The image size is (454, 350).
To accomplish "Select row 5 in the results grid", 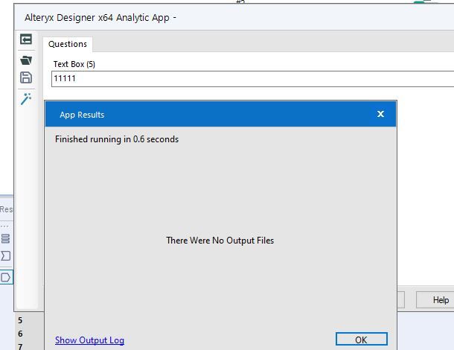I will click(21, 321).
